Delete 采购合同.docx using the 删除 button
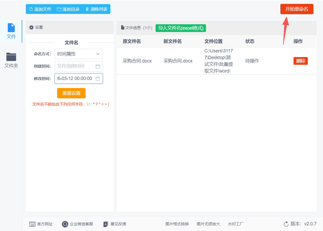This screenshot has height=231, width=323. pos(301,61)
